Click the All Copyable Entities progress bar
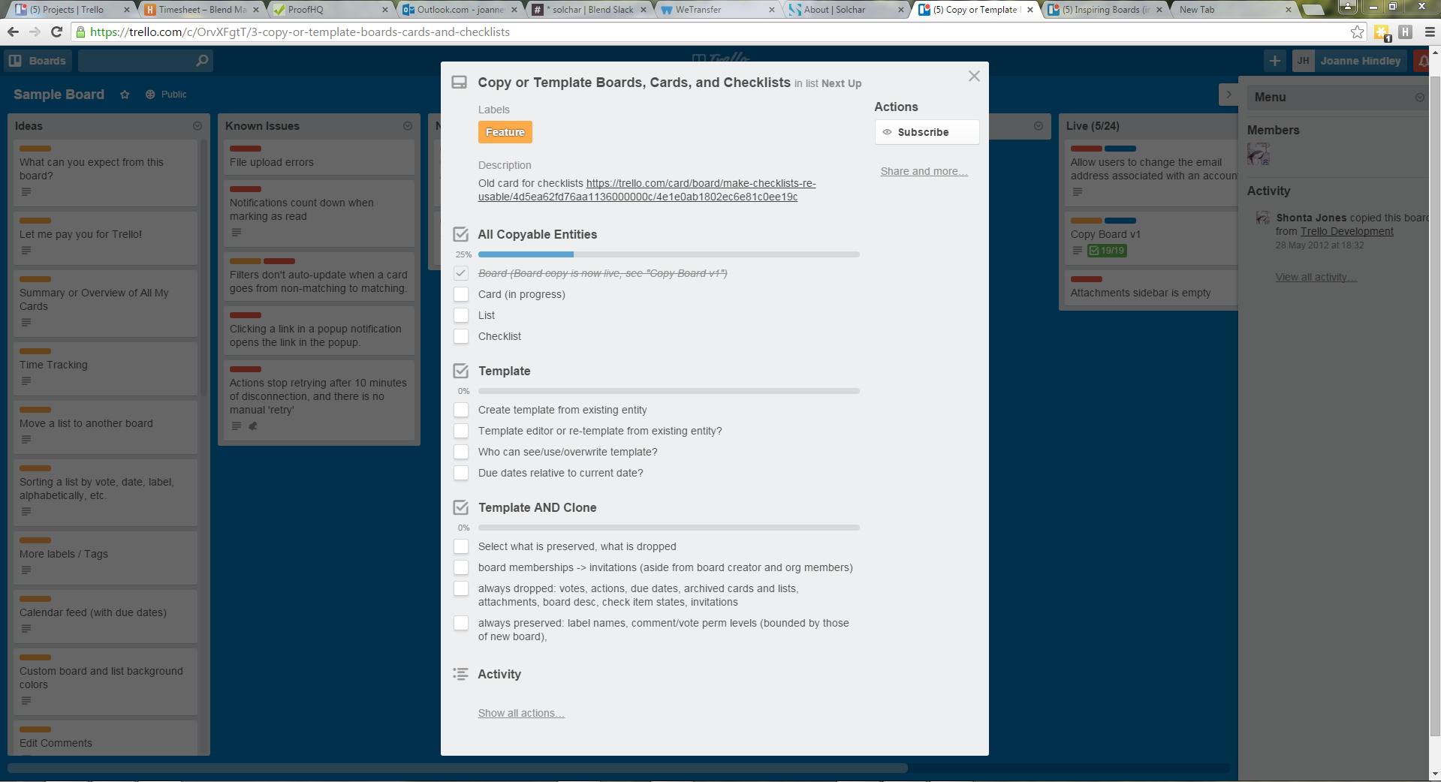This screenshot has width=1441, height=782. [x=668, y=254]
